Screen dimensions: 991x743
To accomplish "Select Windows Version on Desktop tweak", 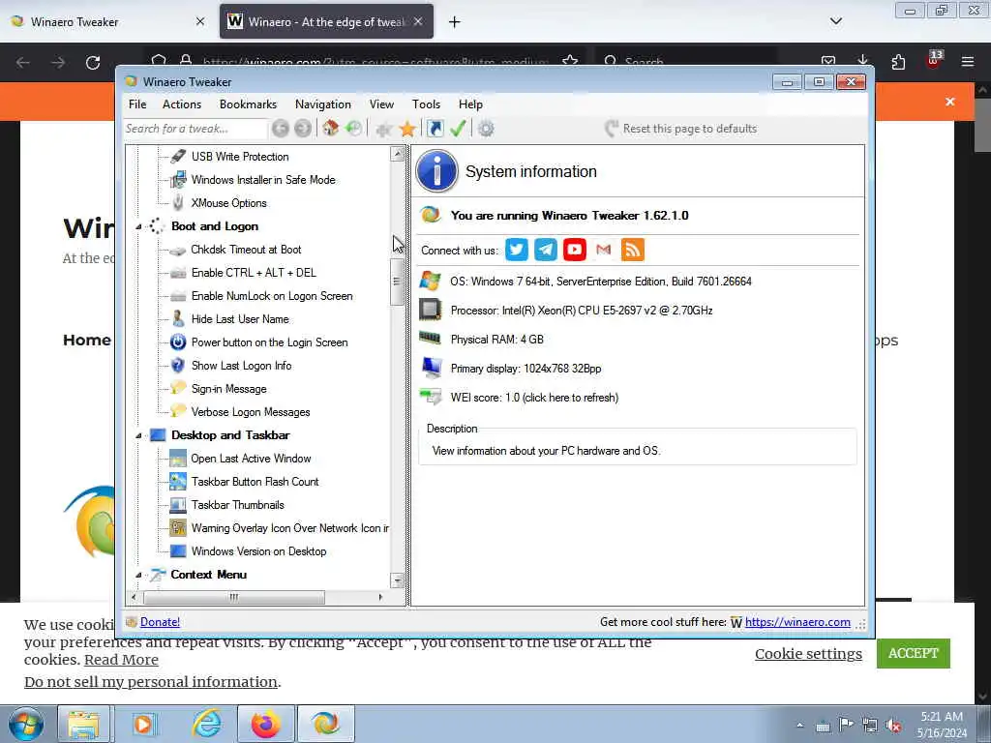I will pyautogui.click(x=258, y=551).
